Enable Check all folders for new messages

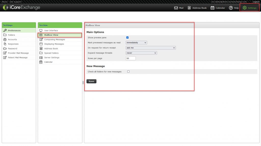coord(128,71)
